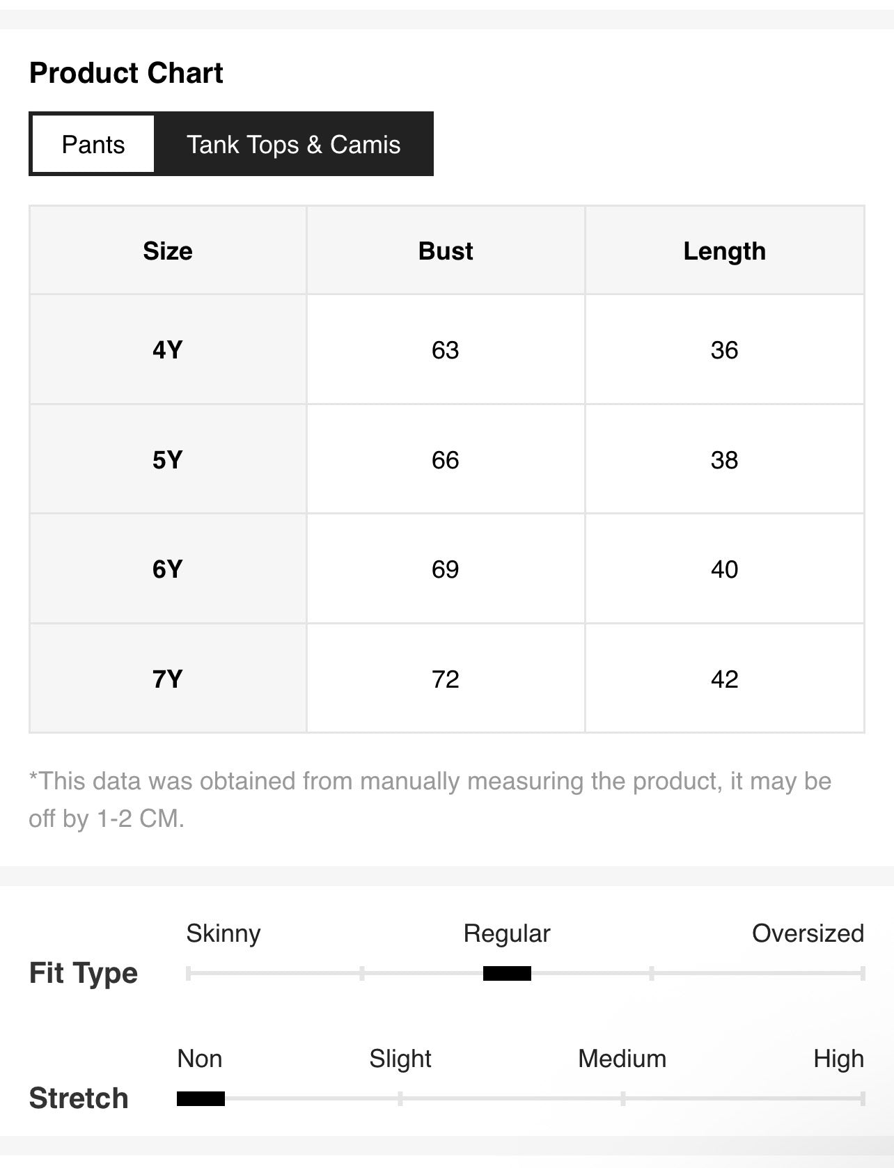Screen dimensions: 894x1168
Task: Select the Bust column header
Action: pyautogui.click(x=446, y=251)
